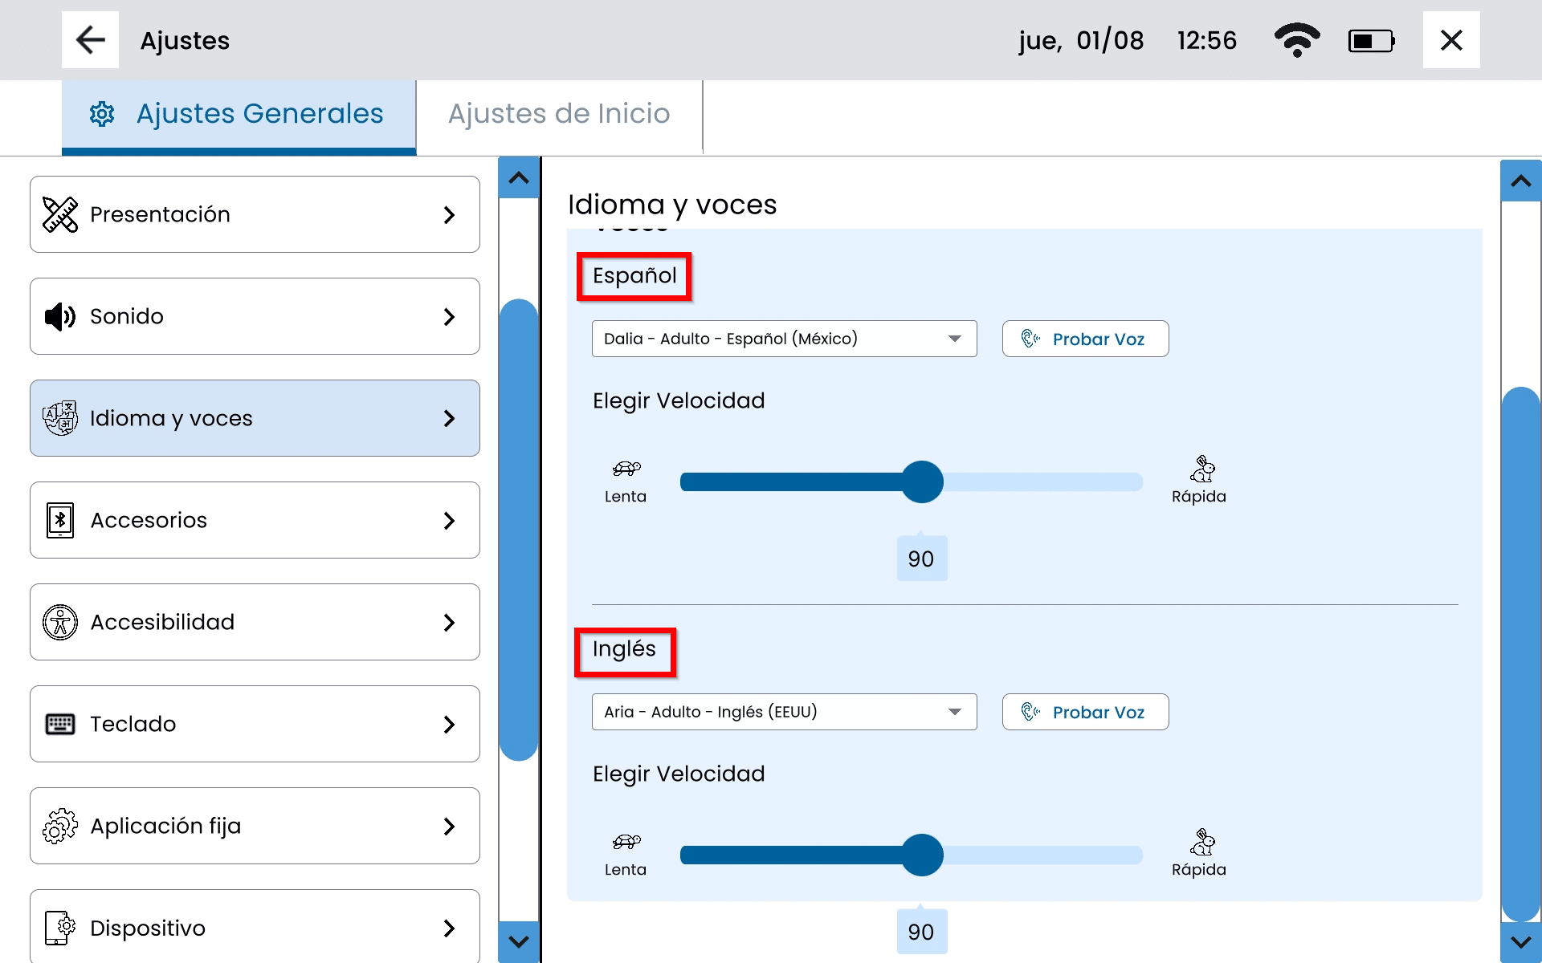The height and width of the screenshot is (963, 1542).
Task: Open Sonido settings speaker icon
Action: [x=60, y=316]
